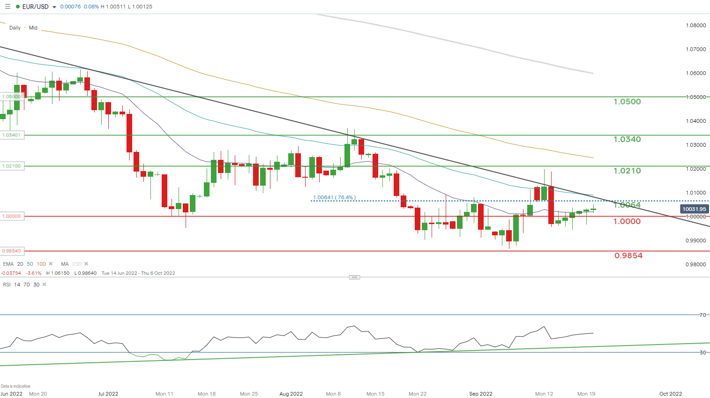Click the Jul 2022 date axis label
This screenshot has width=710, height=398.
coord(108,394)
